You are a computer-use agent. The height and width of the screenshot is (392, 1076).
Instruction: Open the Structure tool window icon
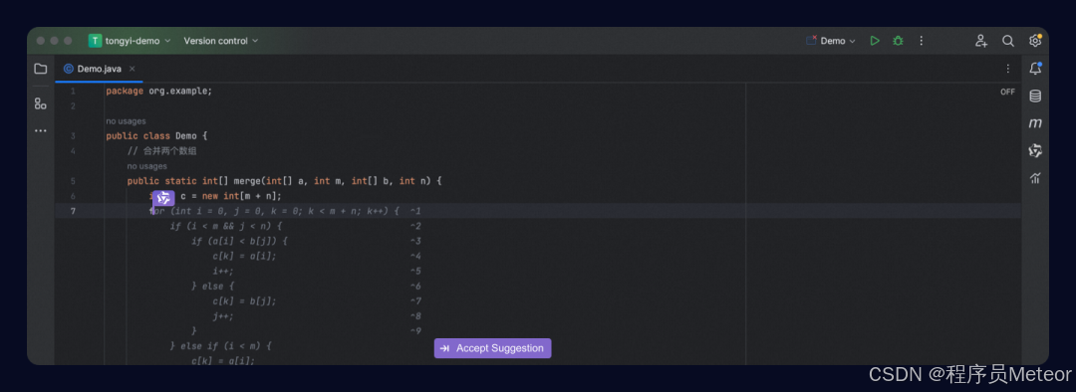tap(41, 103)
